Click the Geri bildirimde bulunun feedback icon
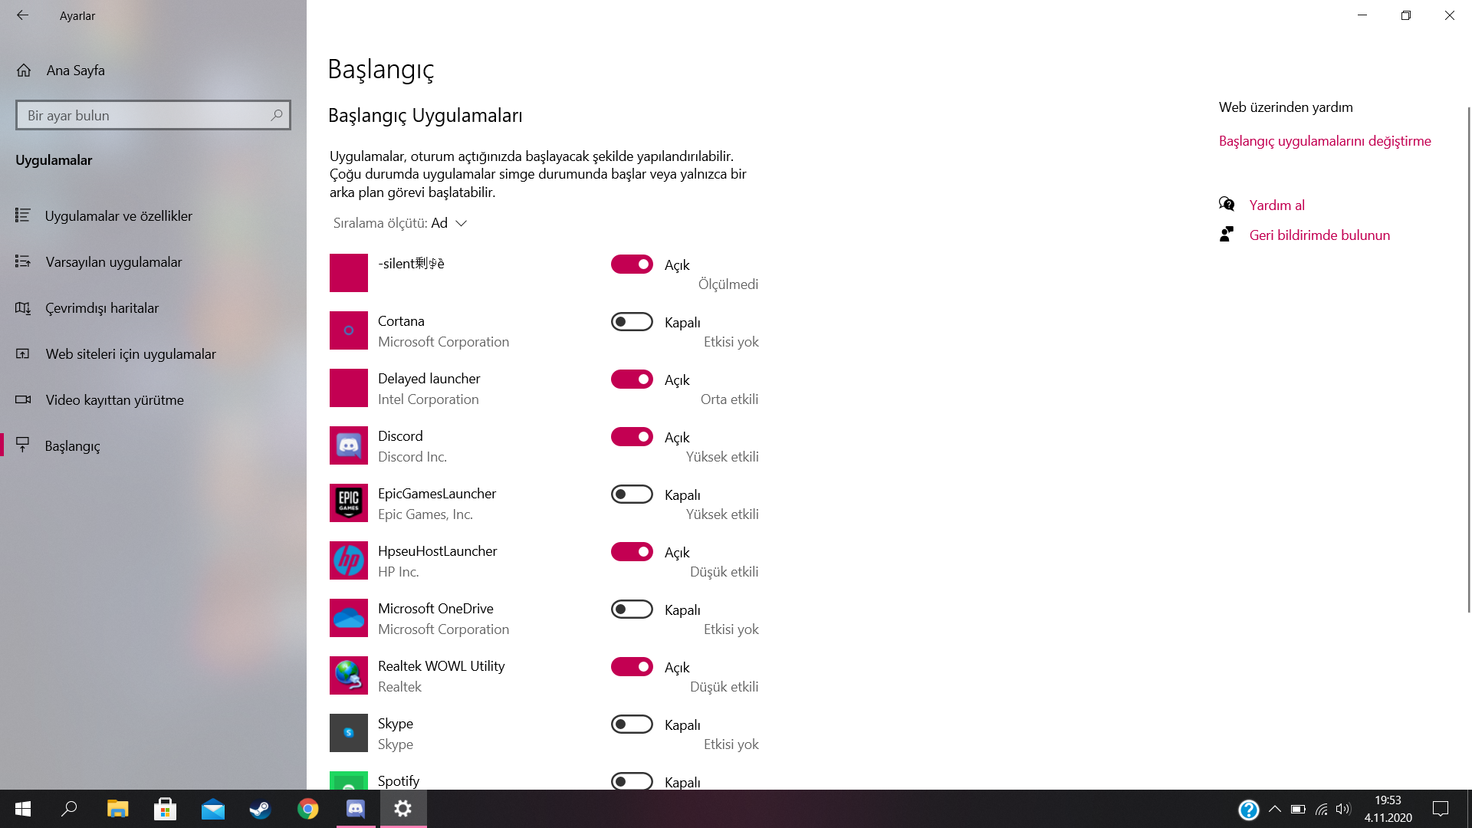This screenshot has width=1472, height=828. pyautogui.click(x=1227, y=234)
